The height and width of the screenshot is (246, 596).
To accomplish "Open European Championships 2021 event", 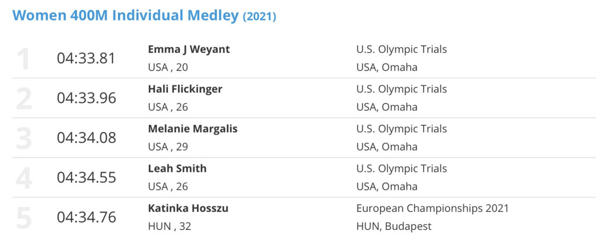I will tap(432, 209).
